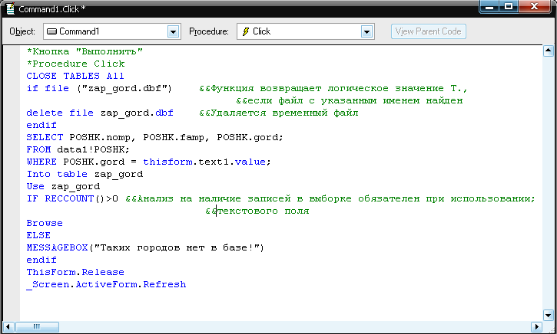Image resolution: width=557 pixels, height=334 pixels.
Task: Click the comment "&&Удаляется временный файл"
Action: [x=278, y=113]
